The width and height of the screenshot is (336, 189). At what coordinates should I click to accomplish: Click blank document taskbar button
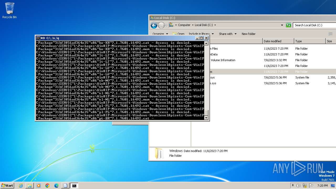(65, 186)
